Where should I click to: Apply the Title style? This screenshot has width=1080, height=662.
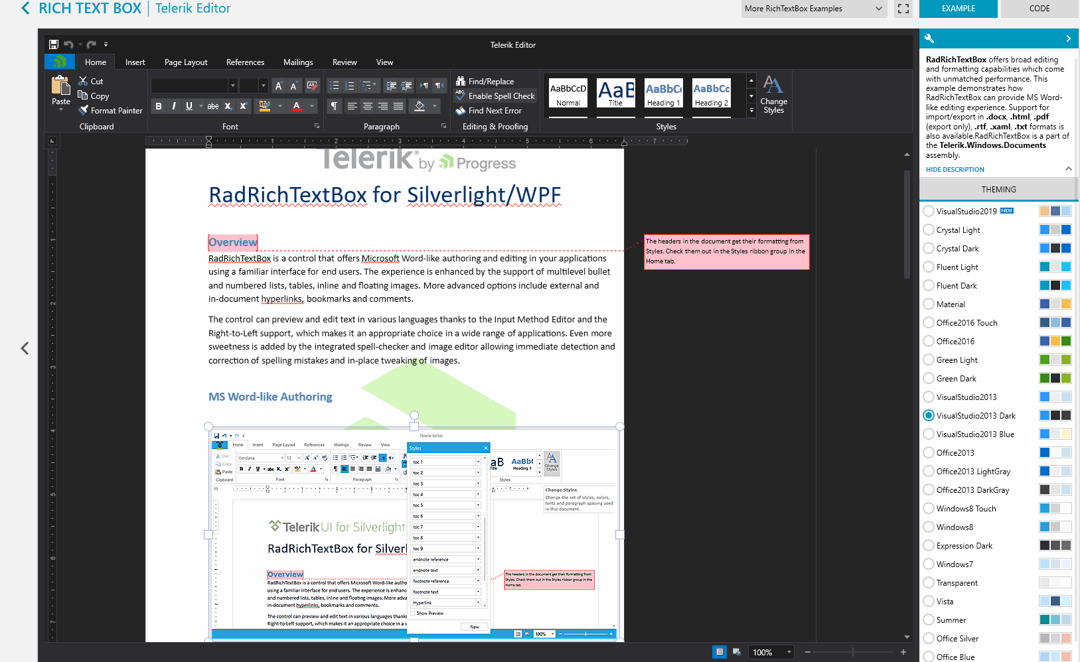[616, 93]
